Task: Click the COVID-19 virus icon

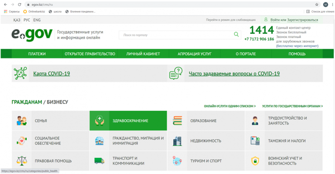Action: [x=20, y=73]
